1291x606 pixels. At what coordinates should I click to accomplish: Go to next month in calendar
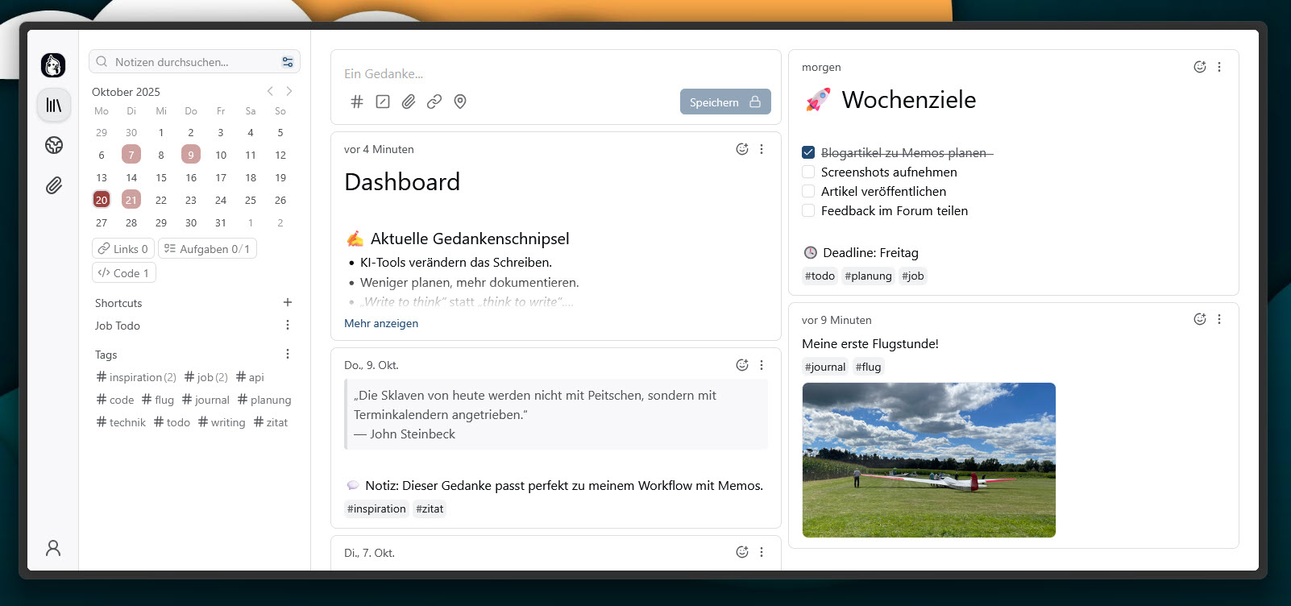pyautogui.click(x=289, y=91)
